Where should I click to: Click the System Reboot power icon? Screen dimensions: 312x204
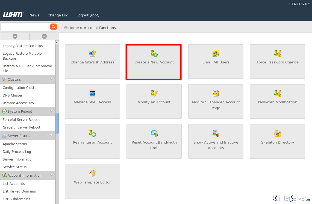pyautogui.click(x=4, y=111)
